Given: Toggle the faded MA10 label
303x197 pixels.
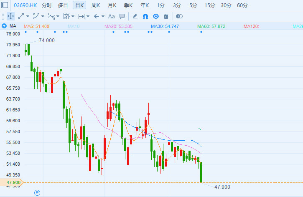Looking at the screenshot, I should click(x=74, y=26).
